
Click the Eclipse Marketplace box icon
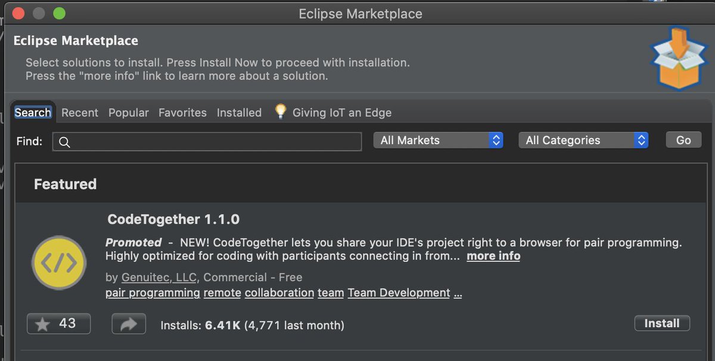pyautogui.click(x=679, y=58)
